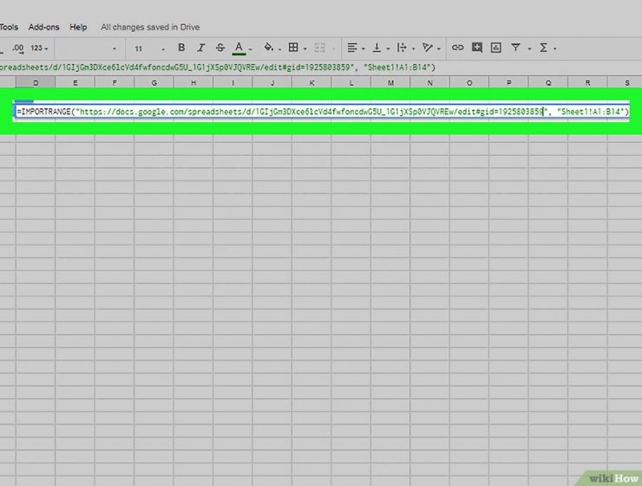Select column R header
The height and width of the screenshot is (486, 642).
(x=587, y=83)
